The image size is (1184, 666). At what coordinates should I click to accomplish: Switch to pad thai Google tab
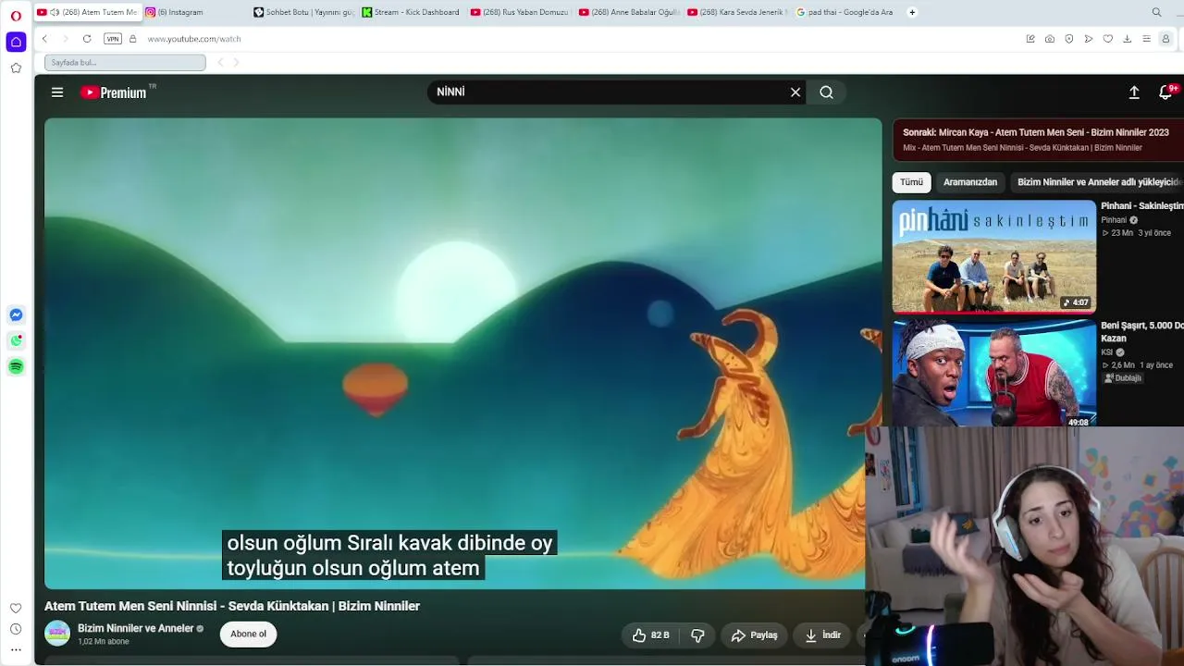pos(846,12)
